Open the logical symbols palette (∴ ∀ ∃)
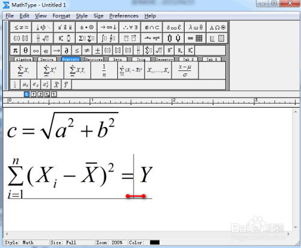This screenshot has height=248, width=301. click(130, 27)
